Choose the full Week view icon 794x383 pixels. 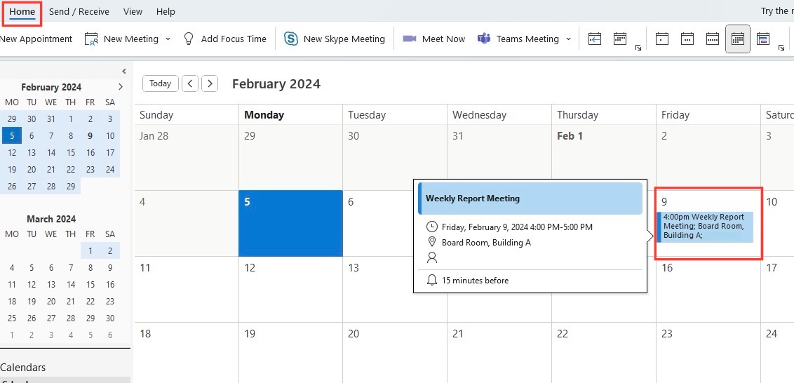tap(713, 39)
